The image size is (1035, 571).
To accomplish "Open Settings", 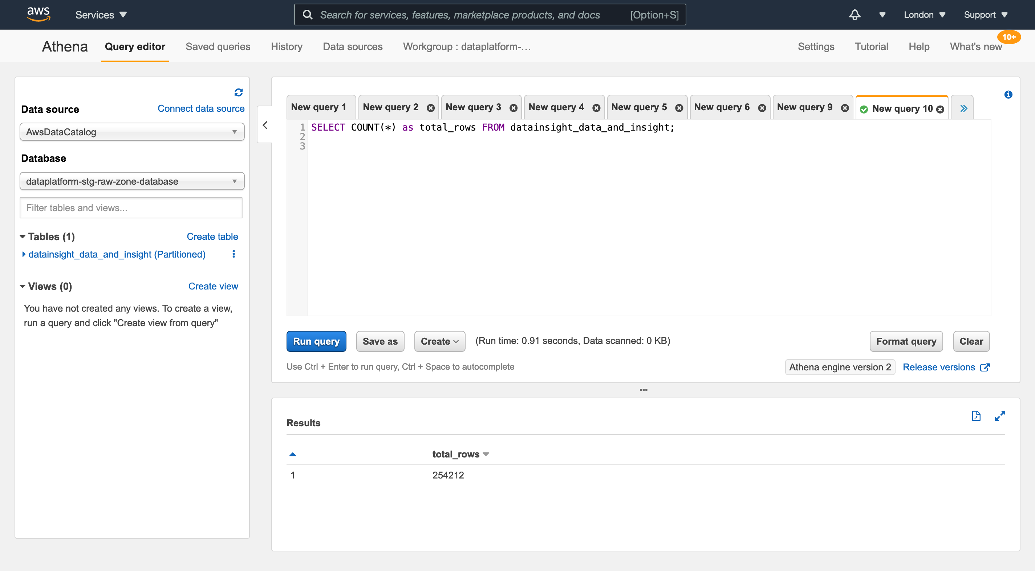I will pos(816,46).
